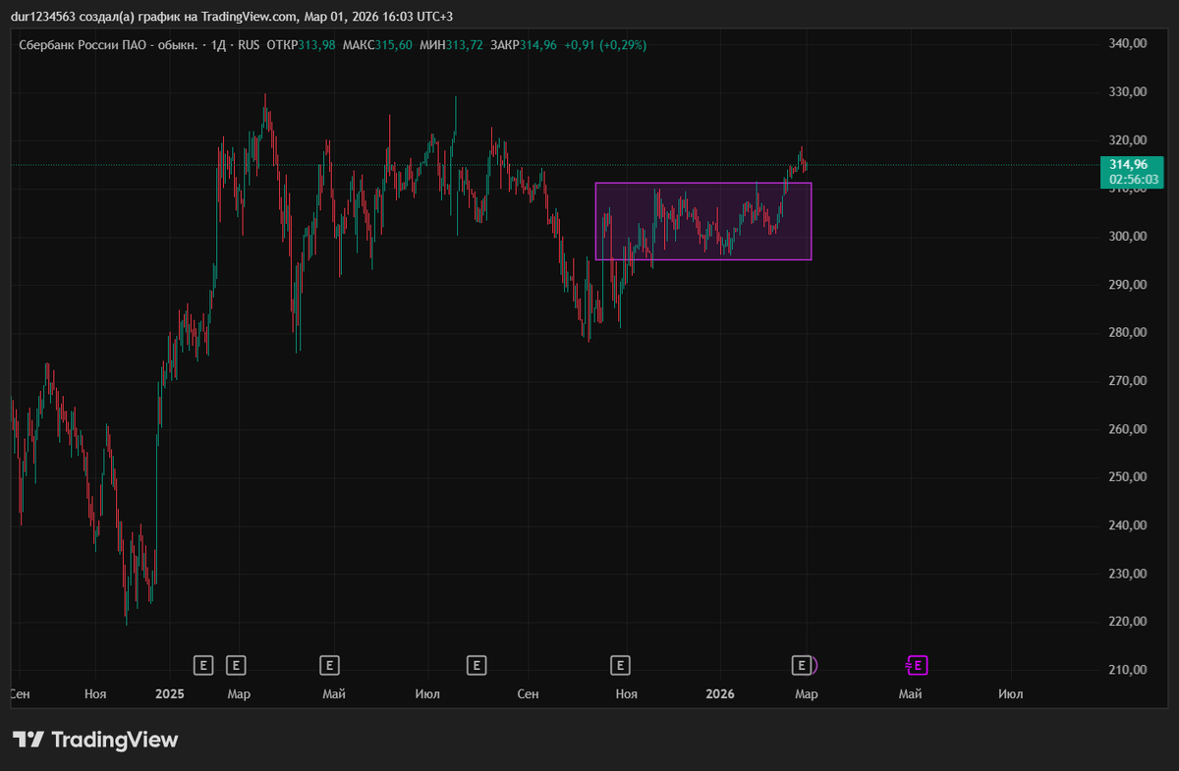Viewport: 1179px width, 771px height.
Task: Click the 230,00 price axis label
Action: point(1127,574)
